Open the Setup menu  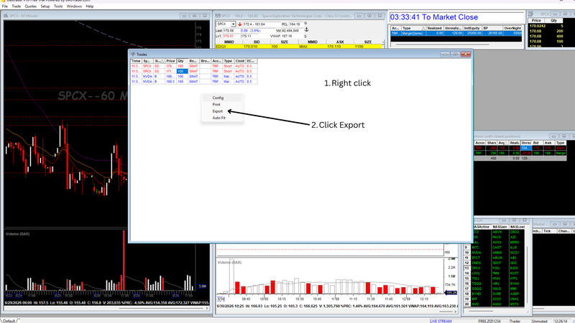(45, 6)
